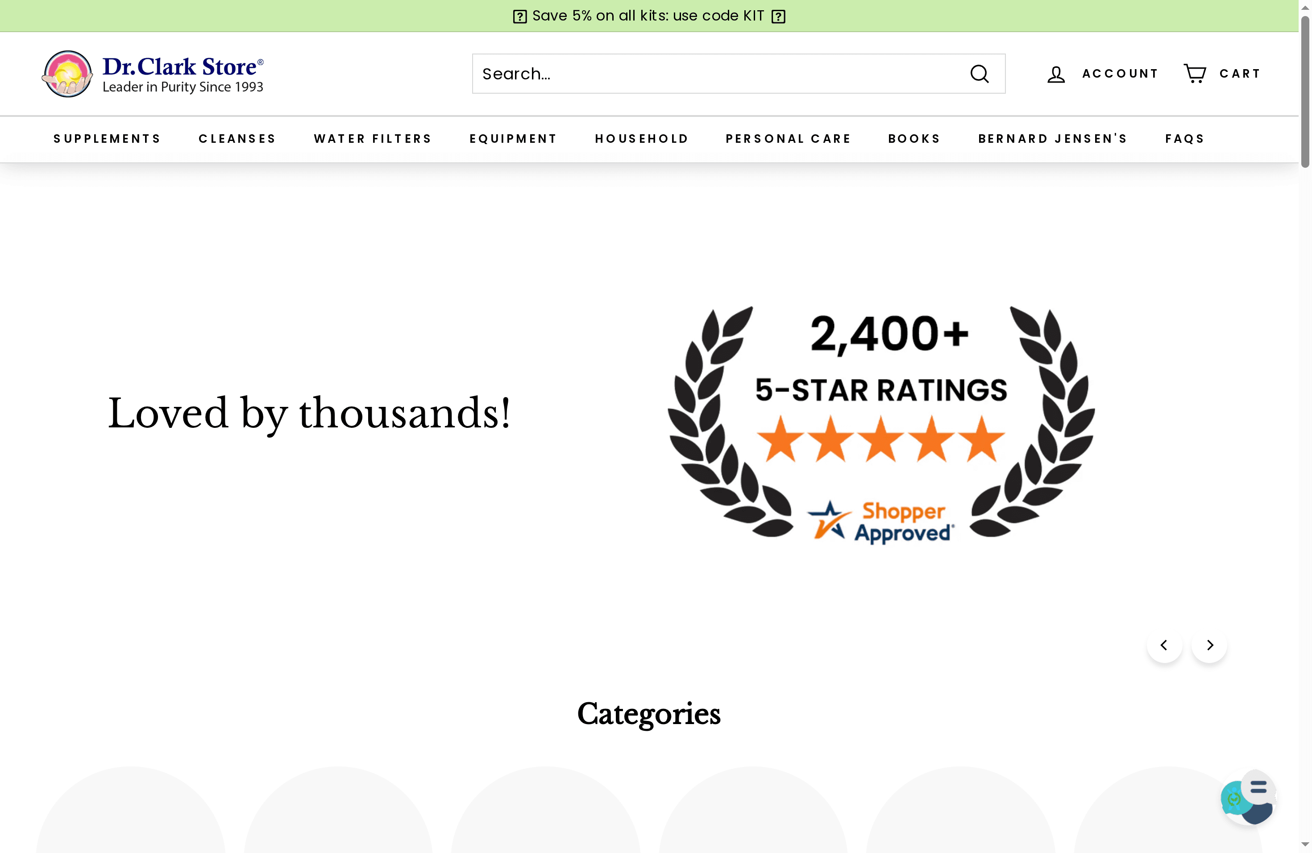
Task: Click the WATER FILTERS navigation item
Action: (x=373, y=139)
